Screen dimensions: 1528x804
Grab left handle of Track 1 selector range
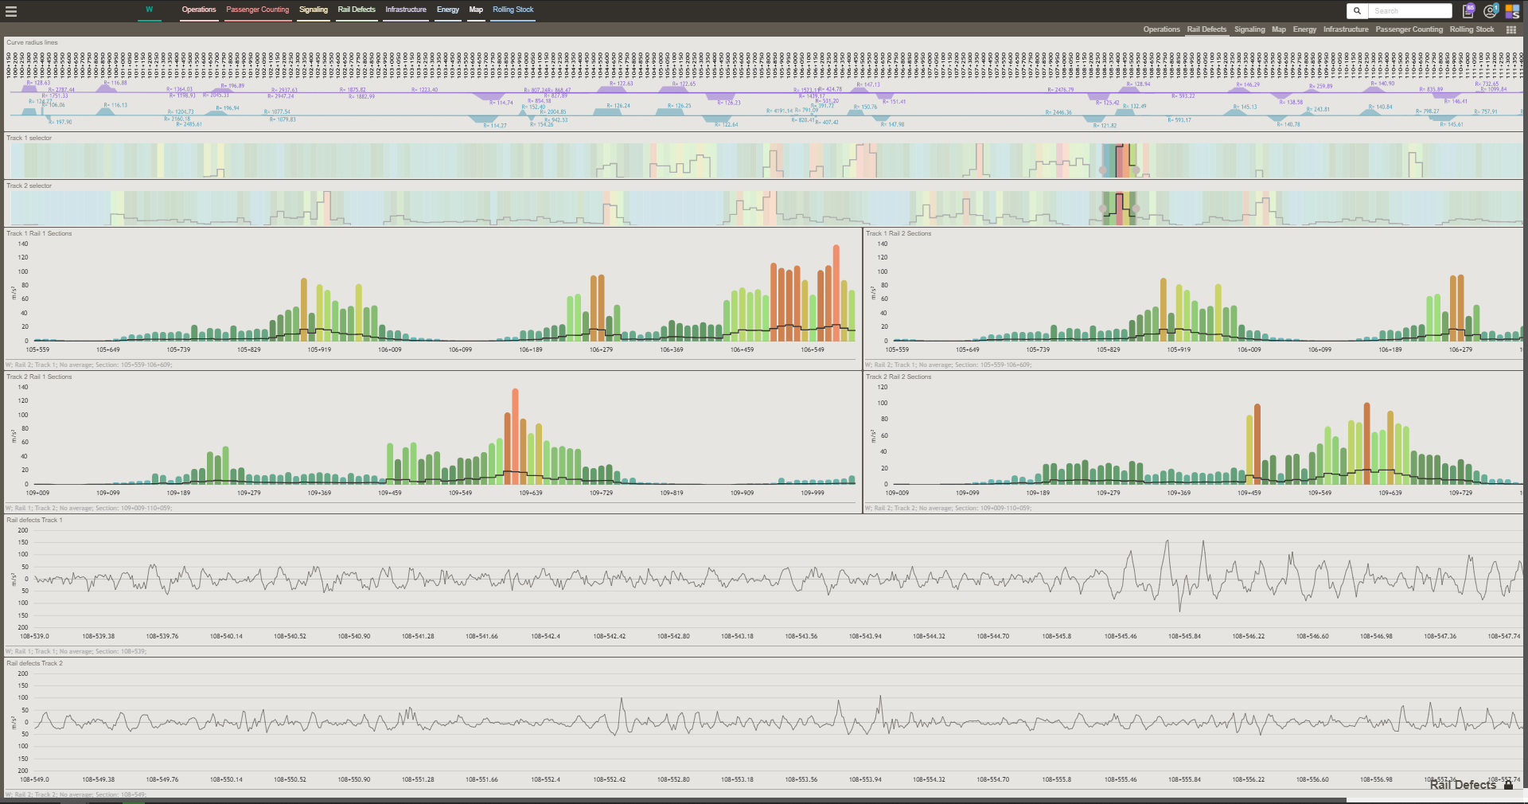pos(1103,170)
